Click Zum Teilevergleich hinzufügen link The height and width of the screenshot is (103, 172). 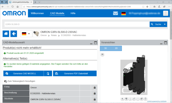(x=20, y=81)
